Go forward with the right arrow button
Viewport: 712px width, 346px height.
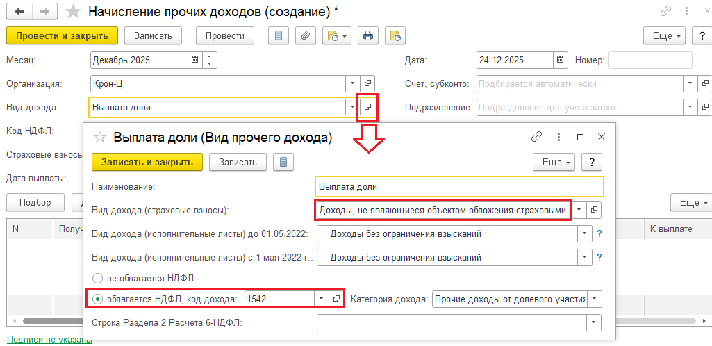tap(44, 12)
